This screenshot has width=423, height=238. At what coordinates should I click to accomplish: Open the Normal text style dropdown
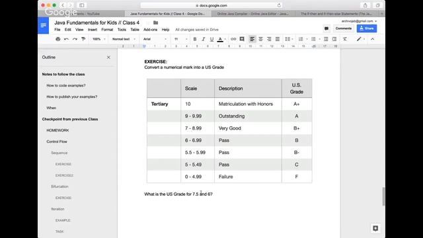click(124, 39)
